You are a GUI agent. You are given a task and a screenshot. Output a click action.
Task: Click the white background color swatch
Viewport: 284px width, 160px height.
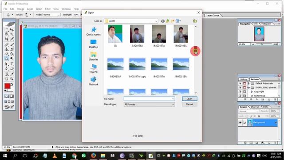[11, 89]
